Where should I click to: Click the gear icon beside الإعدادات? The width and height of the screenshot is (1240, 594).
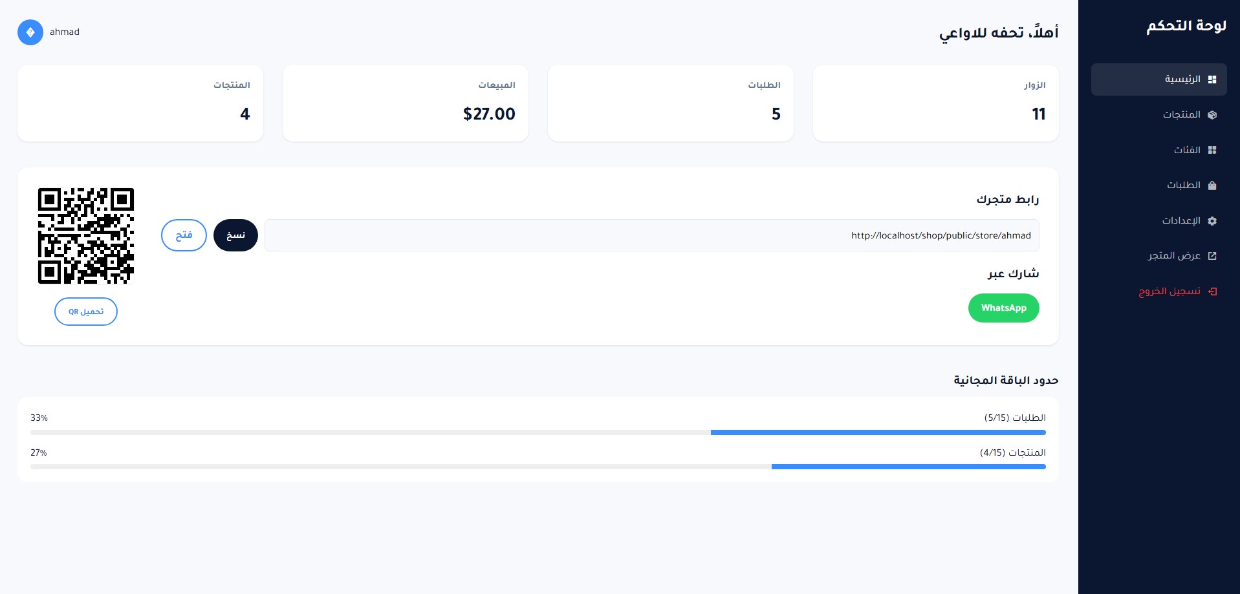[x=1212, y=221]
